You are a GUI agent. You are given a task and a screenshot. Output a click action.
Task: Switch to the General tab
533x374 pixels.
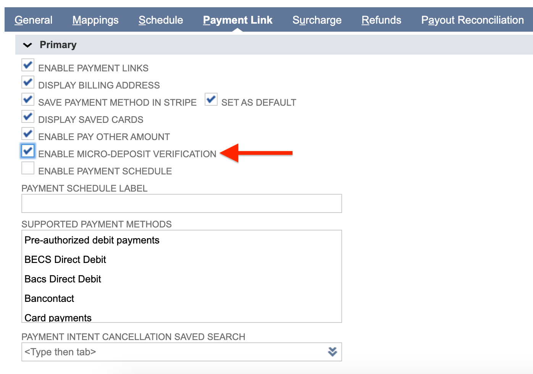33,20
